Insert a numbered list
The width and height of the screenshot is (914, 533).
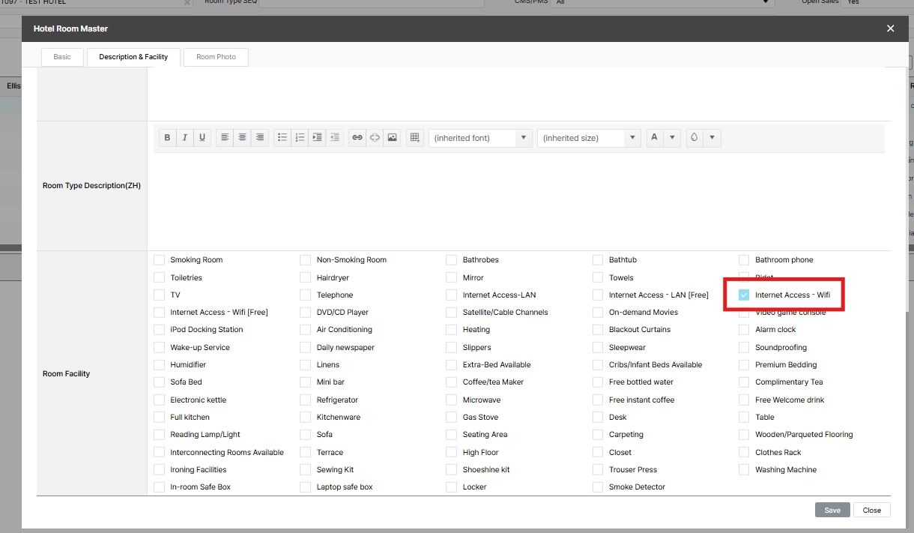point(300,138)
